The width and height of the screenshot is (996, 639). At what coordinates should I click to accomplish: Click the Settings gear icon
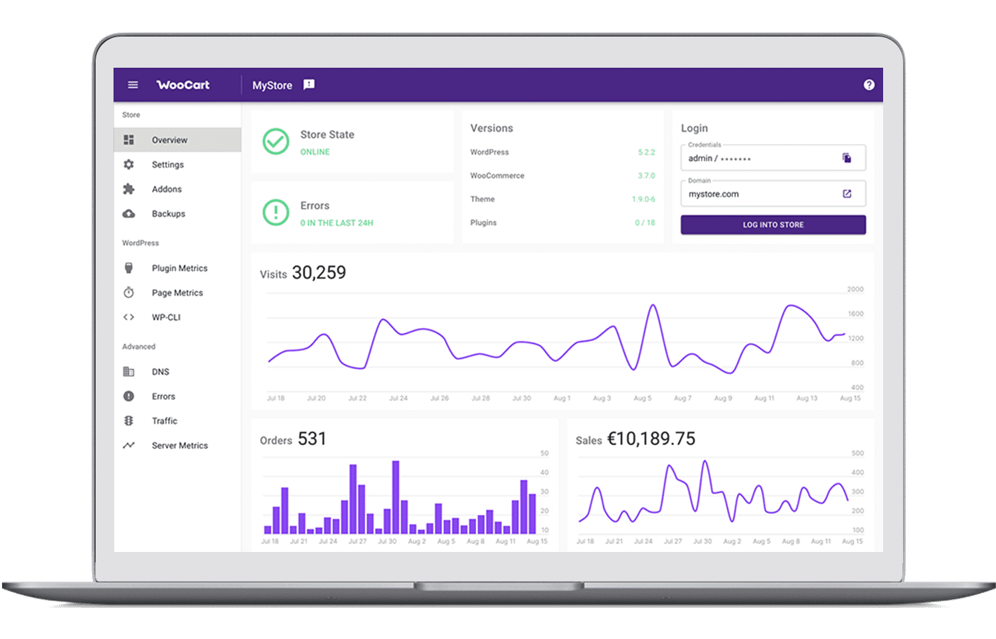[129, 164]
